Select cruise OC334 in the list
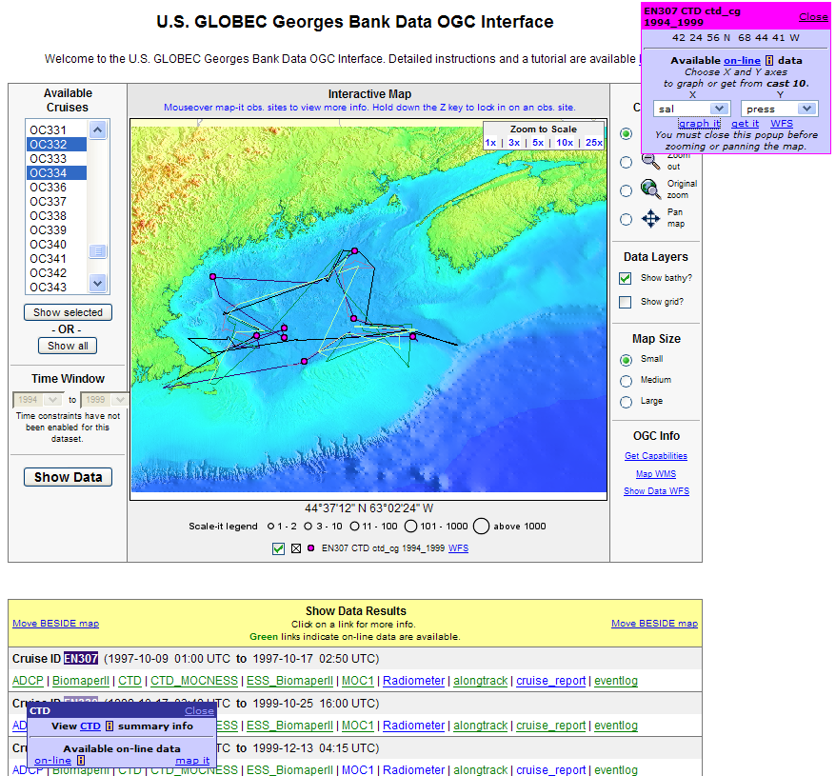 click(56, 172)
